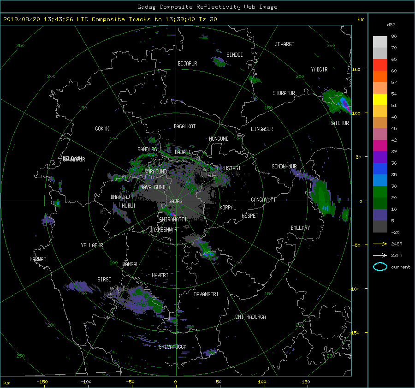Image resolution: width=415 pixels, height=388 pixels.
Task: Click the -150 km bottom axis tick
Action: coord(42,382)
